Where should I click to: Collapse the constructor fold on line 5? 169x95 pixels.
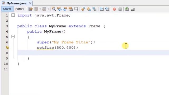[13, 37]
